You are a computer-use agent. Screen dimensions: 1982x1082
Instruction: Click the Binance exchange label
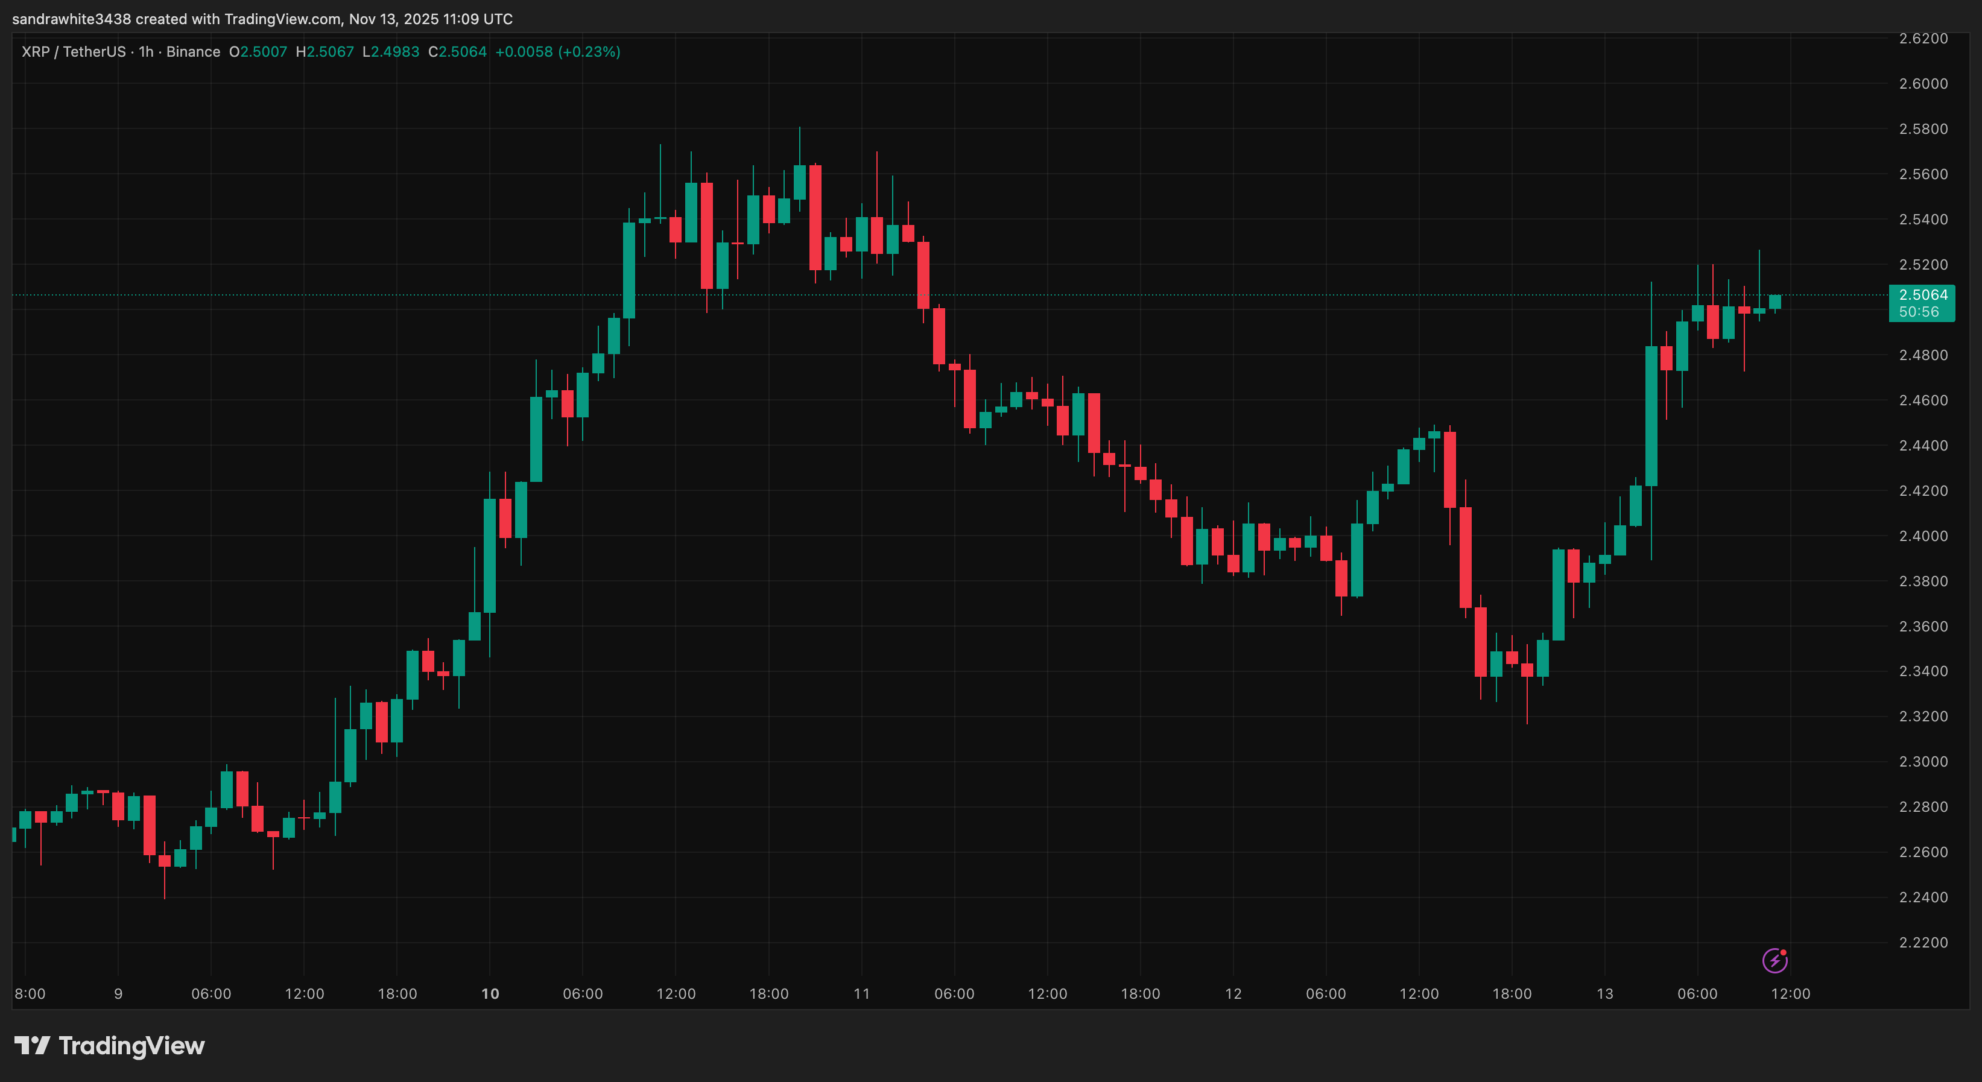point(195,52)
